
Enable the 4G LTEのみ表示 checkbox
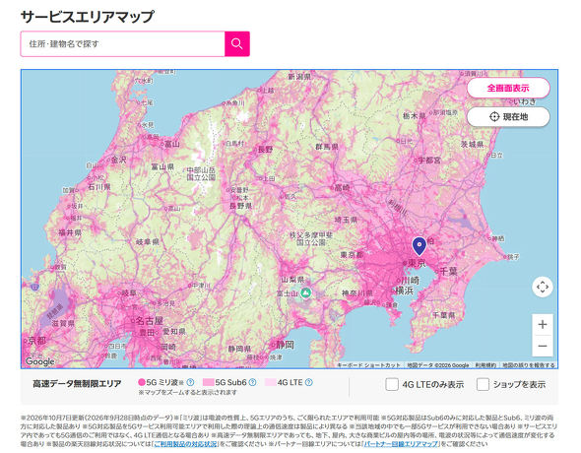pos(392,384)
